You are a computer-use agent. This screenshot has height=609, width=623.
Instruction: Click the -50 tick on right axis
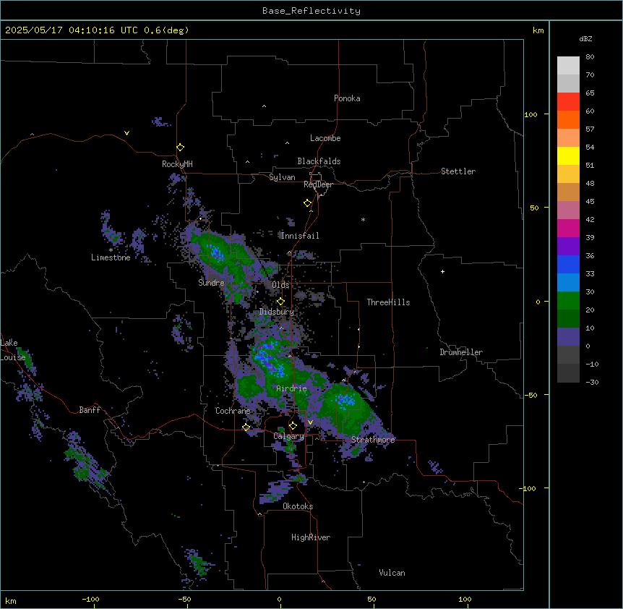pos(530,395)
